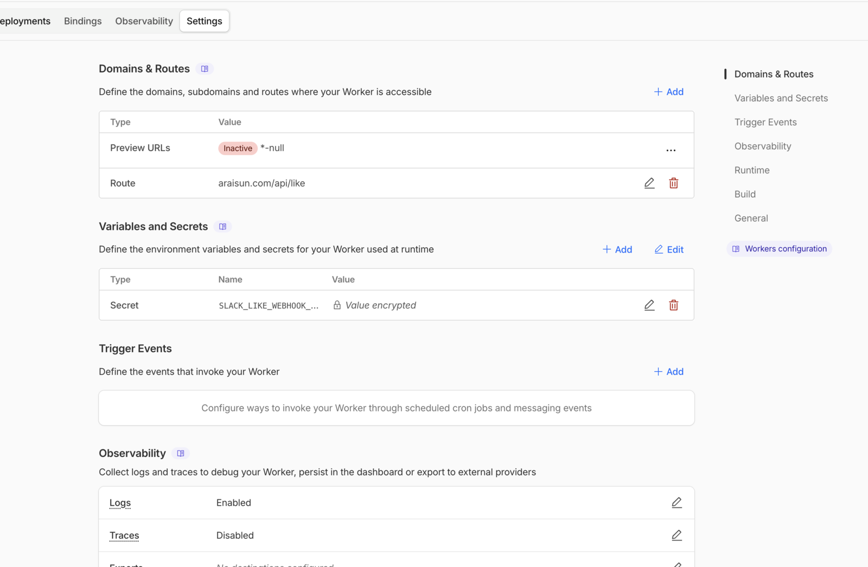Viewport: 868px width, 567px height.
Task: Jump to Domains & Routes in sidebar
Action: pyautogui.click(x=774, y=74)
